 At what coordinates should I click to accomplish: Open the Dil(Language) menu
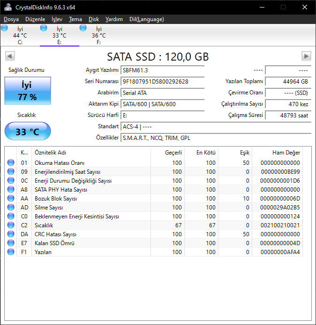(x=147, y=19)
